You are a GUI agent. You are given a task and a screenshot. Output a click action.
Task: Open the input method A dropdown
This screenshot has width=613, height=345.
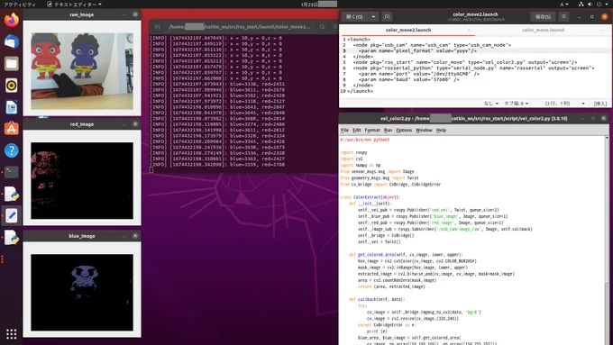coord(564,5)
